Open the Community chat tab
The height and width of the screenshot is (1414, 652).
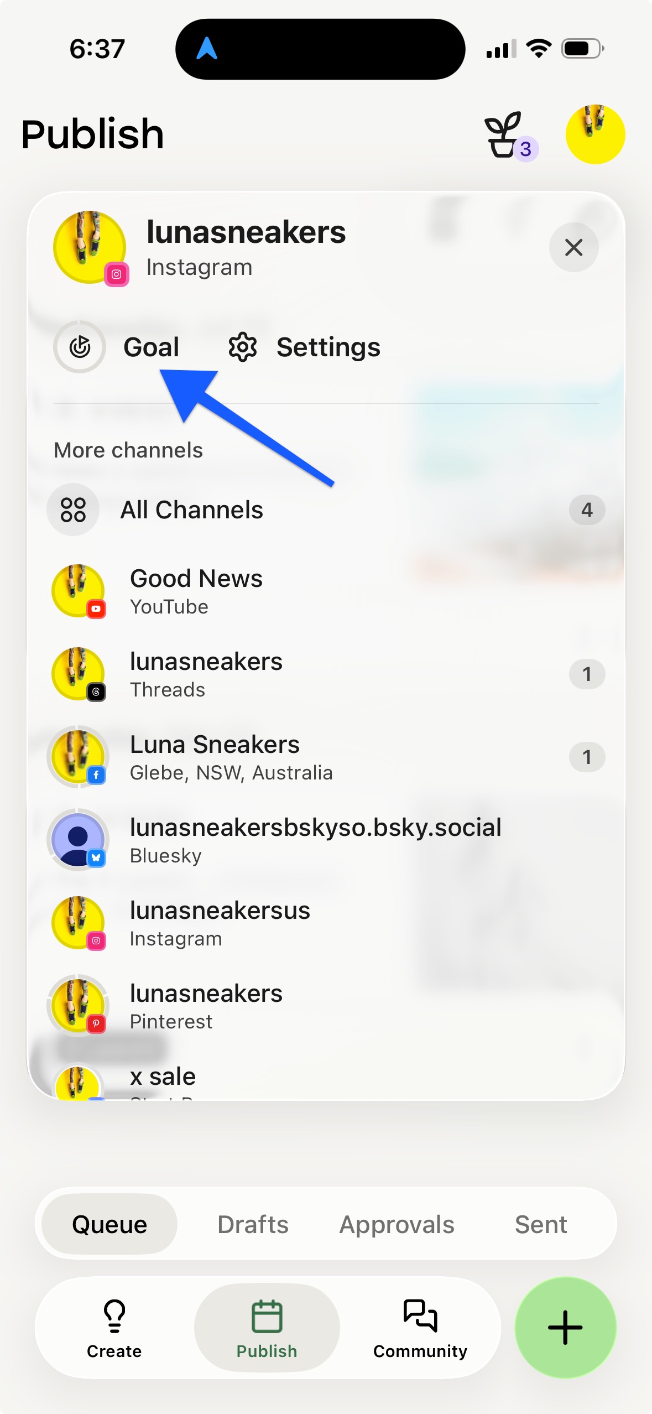pyautogui.click(x=420, y=1328)
